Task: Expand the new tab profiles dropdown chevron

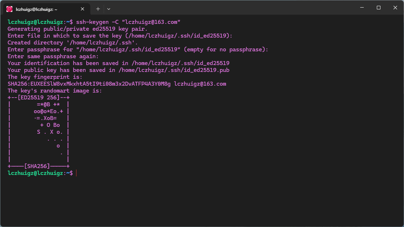Action: point(109,9)
